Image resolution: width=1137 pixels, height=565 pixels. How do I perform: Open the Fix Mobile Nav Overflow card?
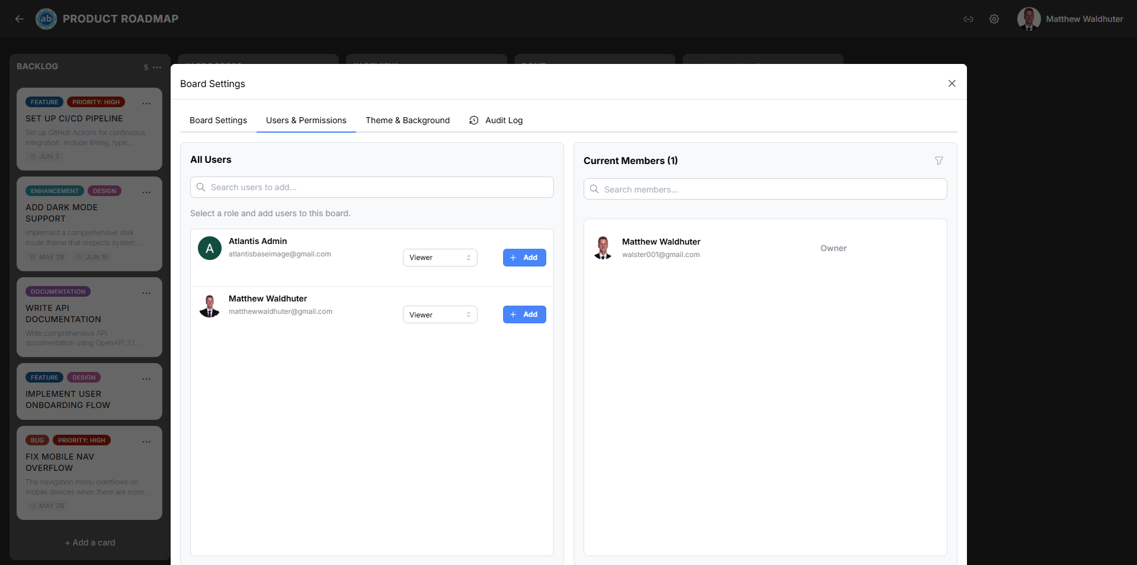click(x=89, y=473)
